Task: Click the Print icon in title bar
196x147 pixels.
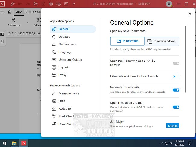Action: pos(51,4)
